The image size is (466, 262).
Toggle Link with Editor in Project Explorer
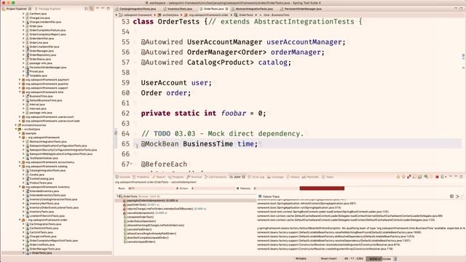click(92, 9)
